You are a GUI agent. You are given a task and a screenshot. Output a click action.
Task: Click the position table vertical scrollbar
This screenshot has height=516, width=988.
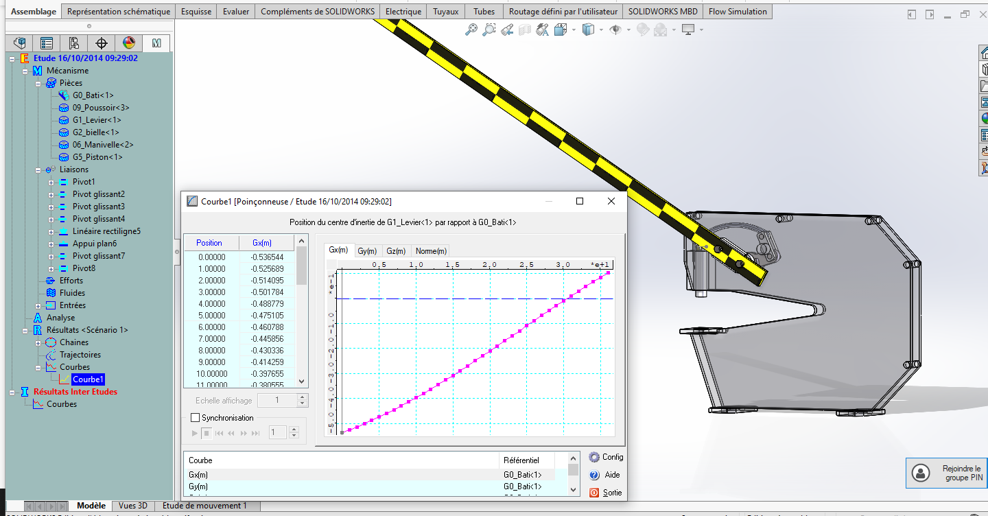pos(301,312)
